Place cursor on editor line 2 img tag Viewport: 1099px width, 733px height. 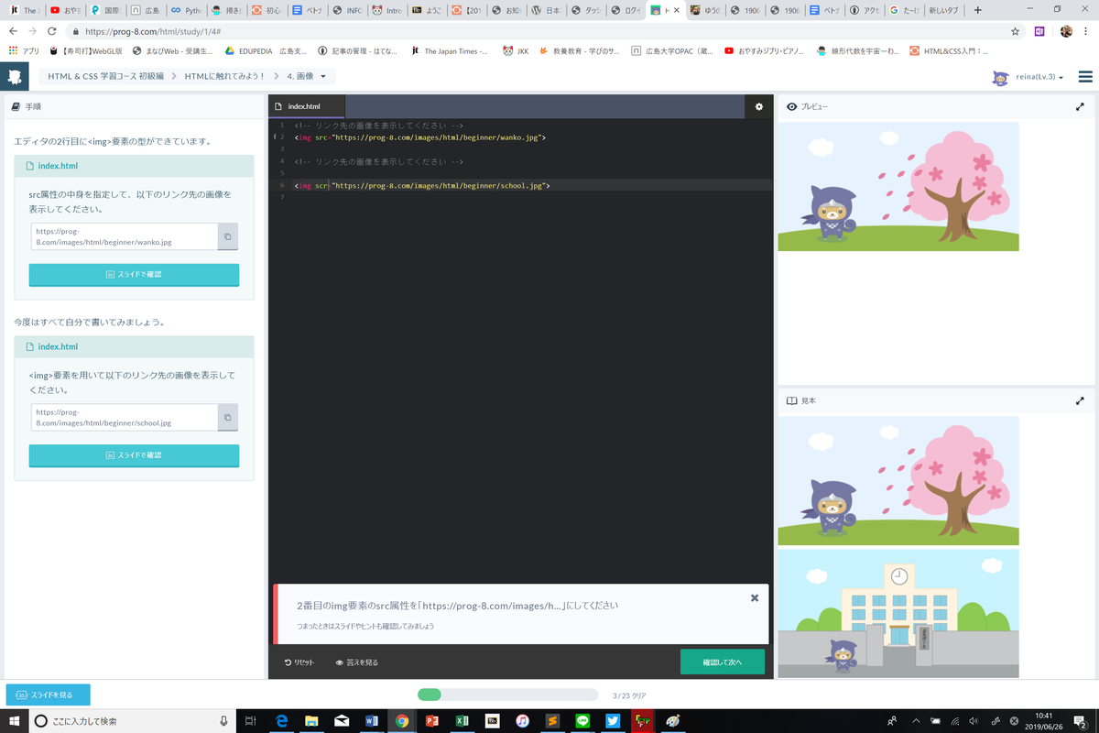420,137
